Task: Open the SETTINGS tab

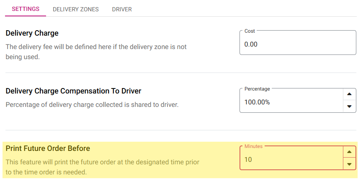Action: 26,9
